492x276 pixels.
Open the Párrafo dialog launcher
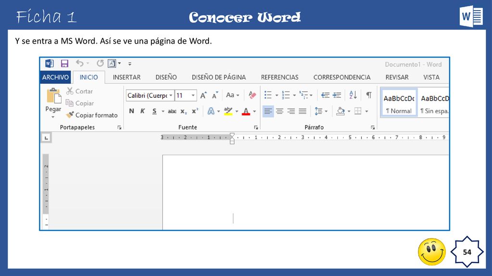(372, 127)
